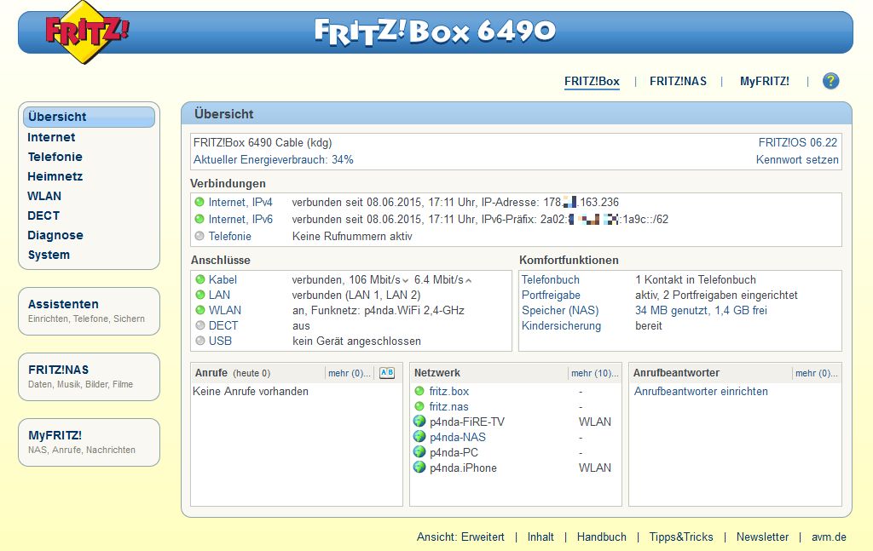
Task: Open DECT link under Anschlüsse
Action: [x=223, y=325]
